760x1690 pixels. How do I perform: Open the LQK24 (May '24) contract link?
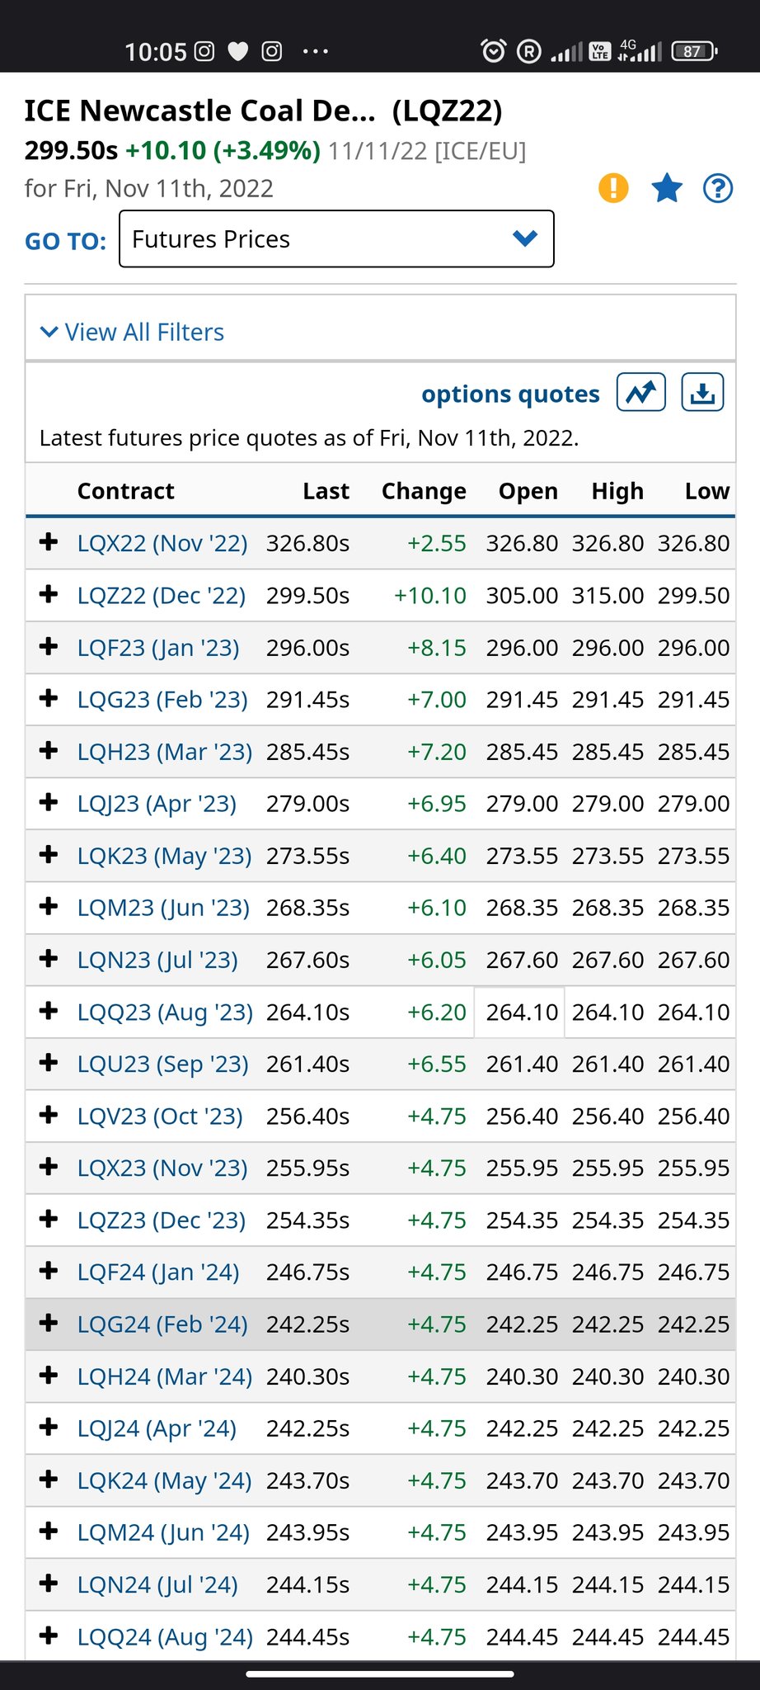pos(164,1481)
